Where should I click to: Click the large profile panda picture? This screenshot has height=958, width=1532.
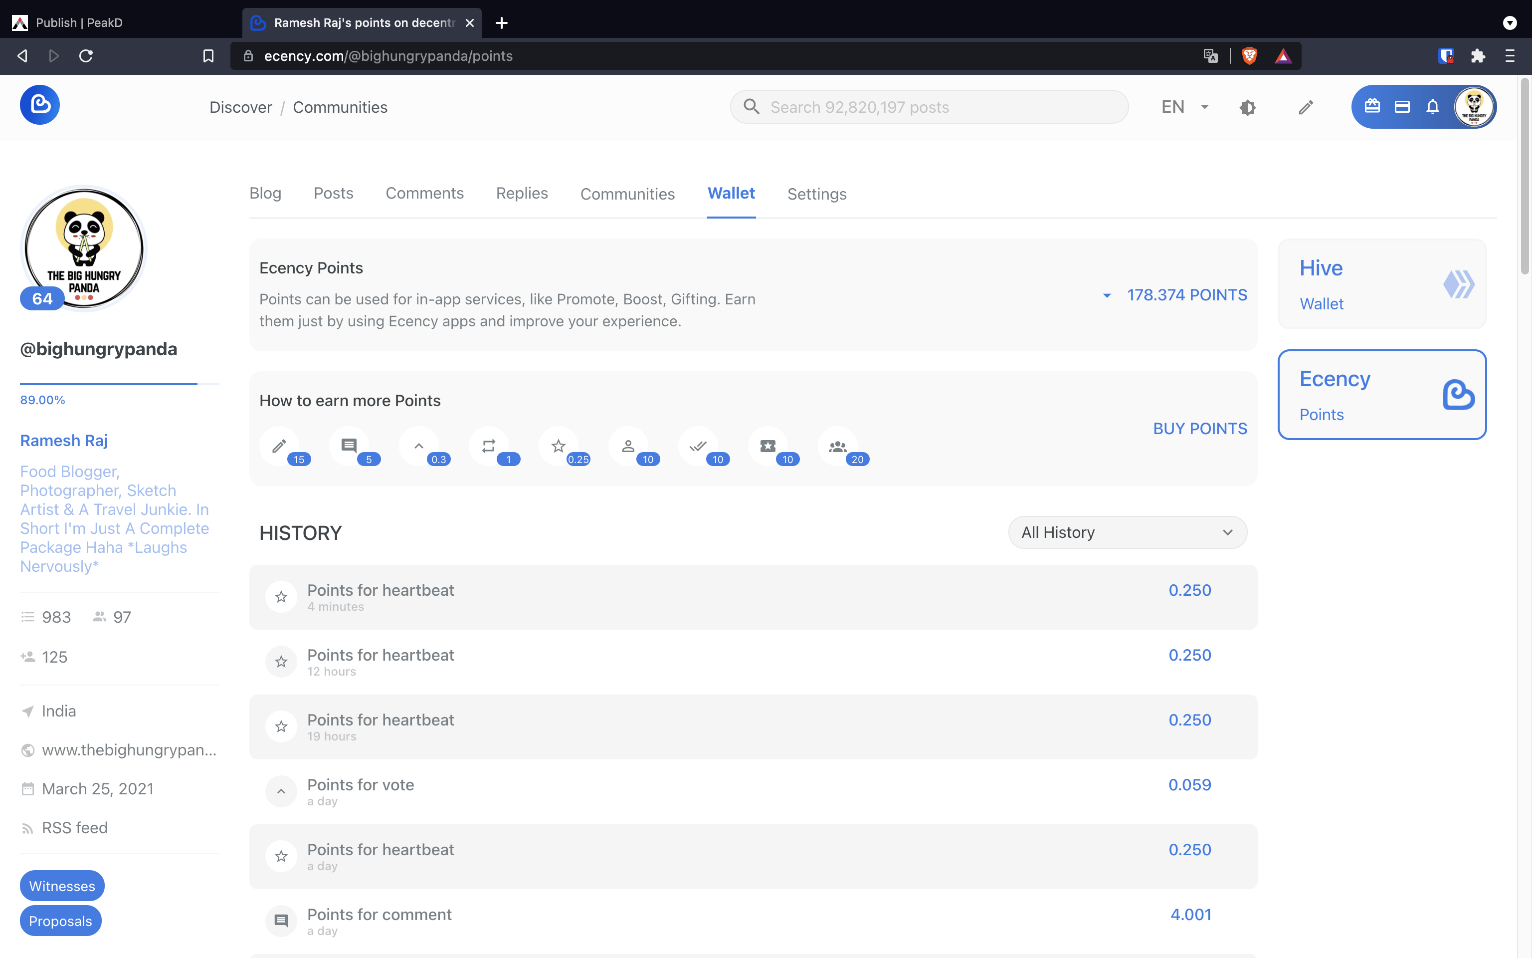tap(84, 248)
